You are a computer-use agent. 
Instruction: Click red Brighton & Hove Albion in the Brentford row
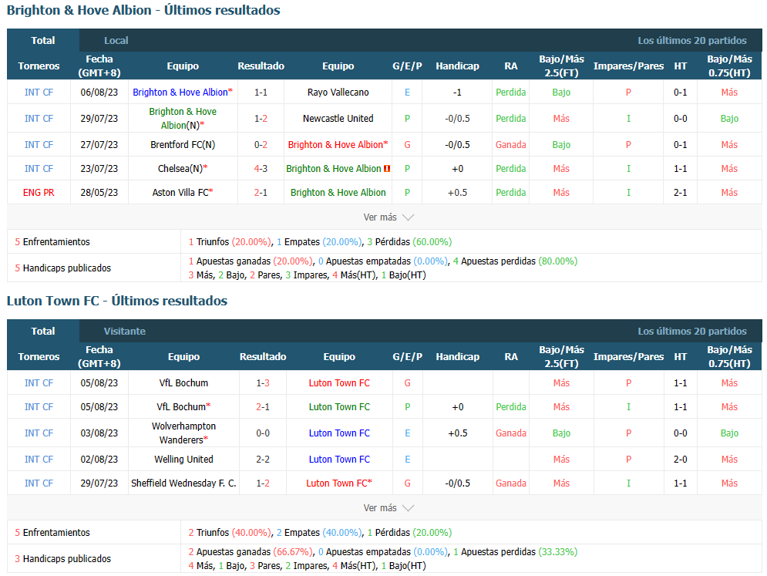(x=338, y=145)
